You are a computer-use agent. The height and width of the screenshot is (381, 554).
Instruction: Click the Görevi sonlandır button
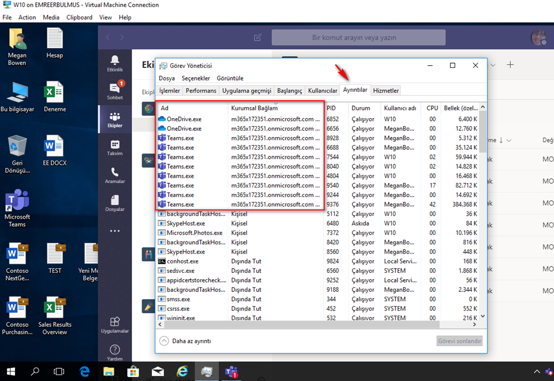tap(460, 341)
